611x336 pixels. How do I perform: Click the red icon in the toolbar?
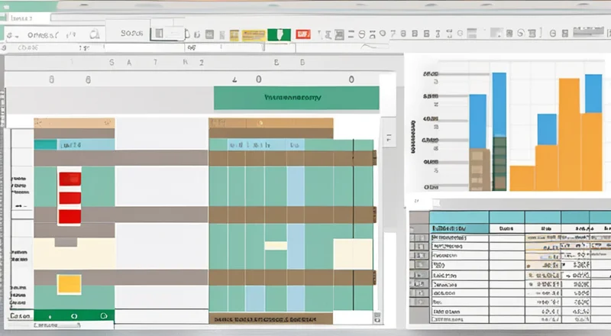pyautogui.click(x=303, y=34)
